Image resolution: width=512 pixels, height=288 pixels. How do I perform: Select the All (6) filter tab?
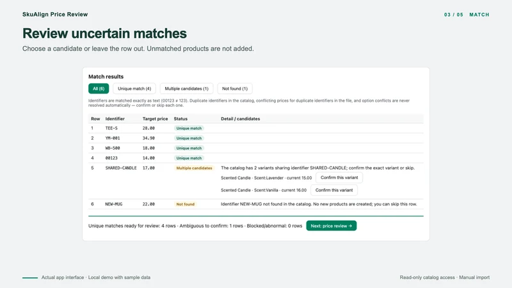(99, 88)
